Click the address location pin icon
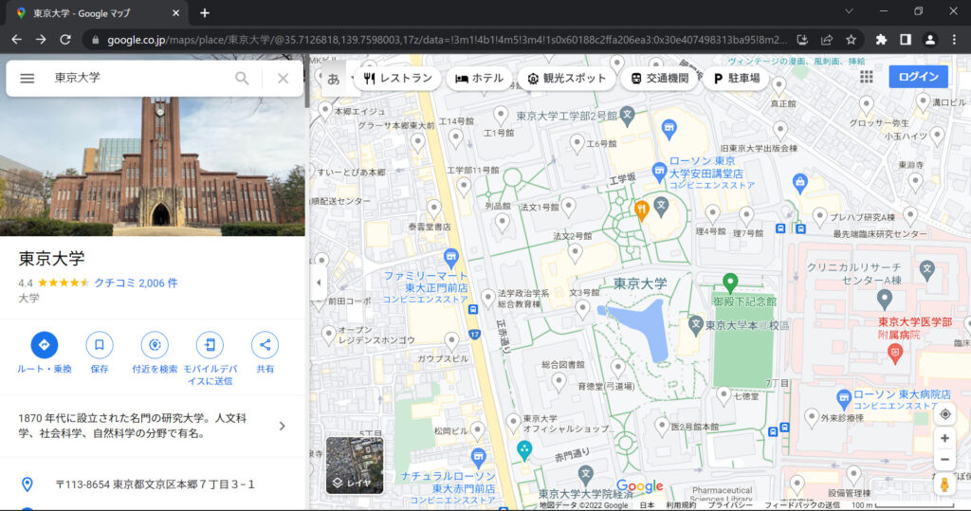The image size is (971, 511). [x=27, y=484]
